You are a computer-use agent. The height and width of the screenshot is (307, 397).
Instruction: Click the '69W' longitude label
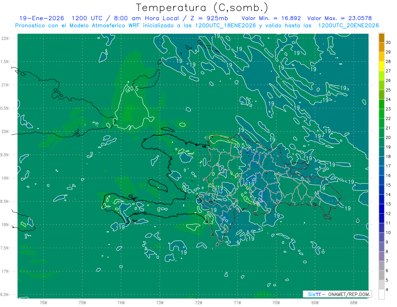[315, 302]
